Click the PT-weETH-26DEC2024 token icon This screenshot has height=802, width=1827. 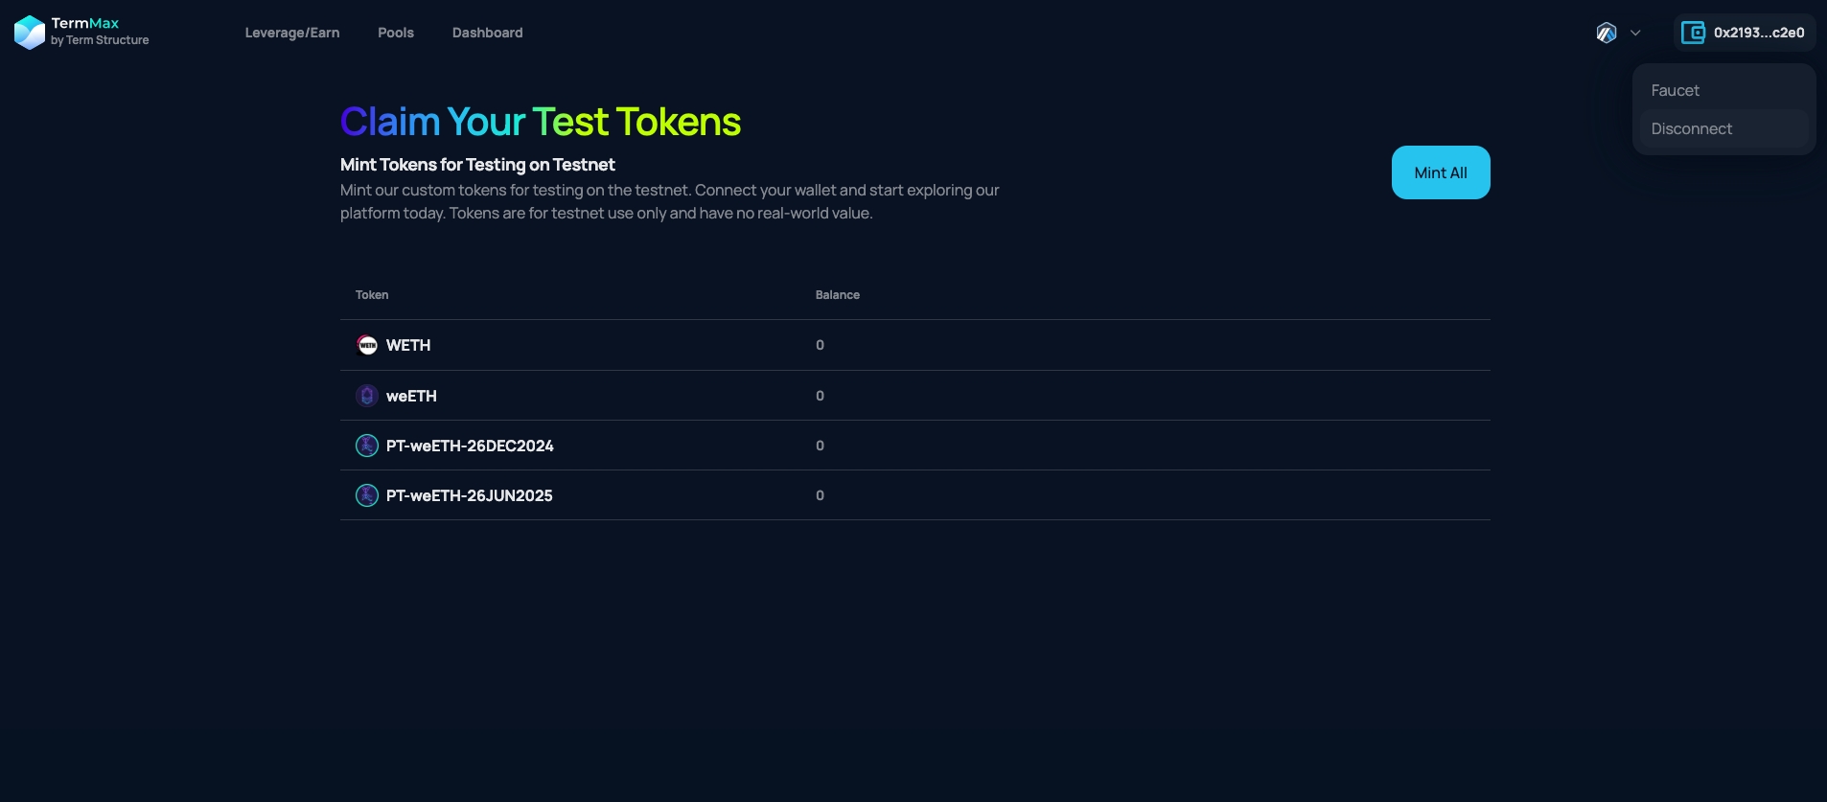pos(367,446)
